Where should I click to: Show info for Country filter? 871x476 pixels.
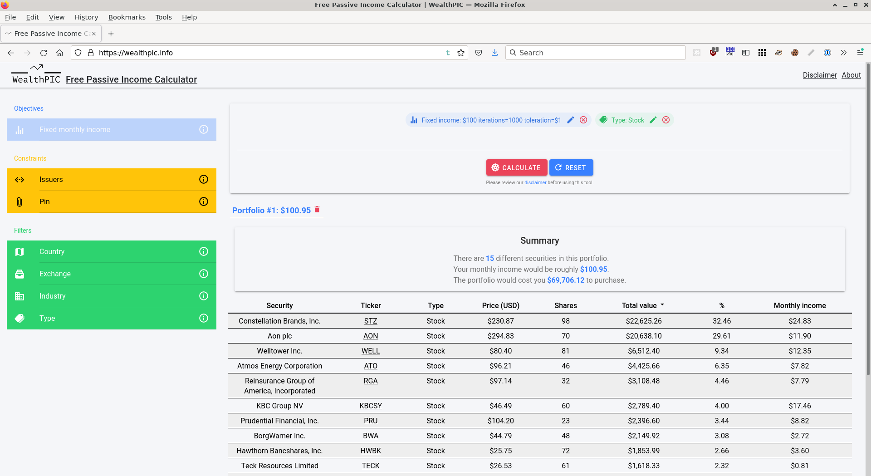click(x=204, y=251)
